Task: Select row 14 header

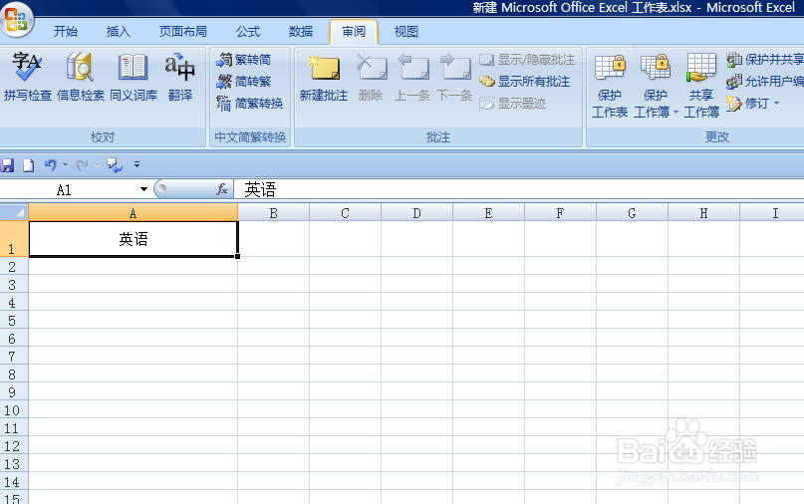Action: 14,482
